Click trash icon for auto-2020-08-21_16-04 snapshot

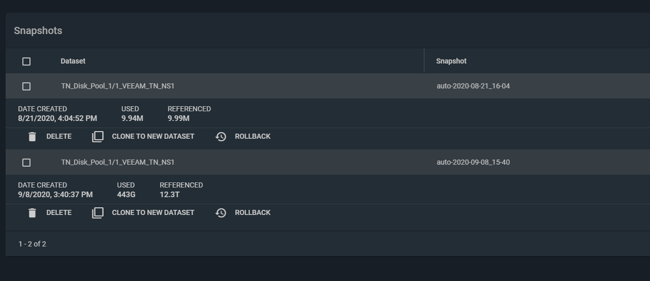tap(33, 137)
